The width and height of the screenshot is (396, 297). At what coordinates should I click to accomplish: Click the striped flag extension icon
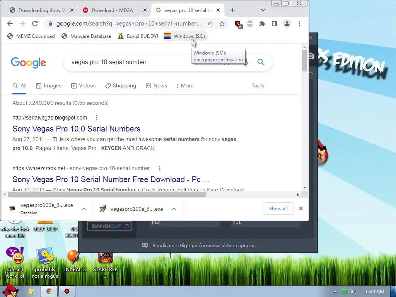tap(250, 24)
